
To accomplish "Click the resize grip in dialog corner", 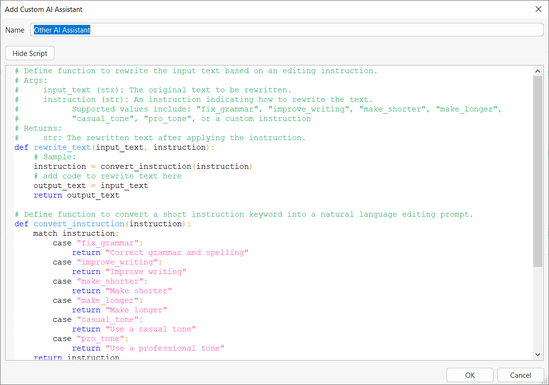I will coord(545,381).
